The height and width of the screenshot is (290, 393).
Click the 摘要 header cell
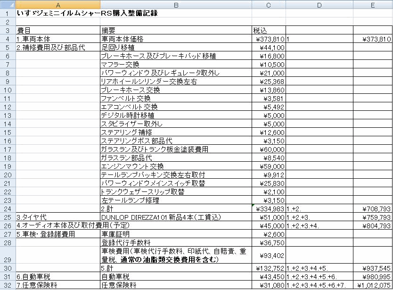(176, 30)
